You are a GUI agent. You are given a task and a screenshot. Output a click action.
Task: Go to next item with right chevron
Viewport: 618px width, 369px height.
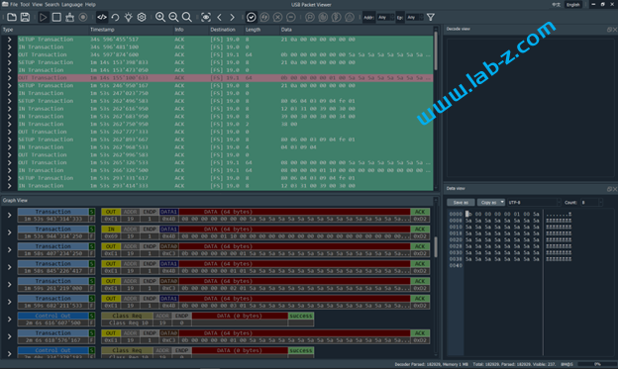point(232,18)
